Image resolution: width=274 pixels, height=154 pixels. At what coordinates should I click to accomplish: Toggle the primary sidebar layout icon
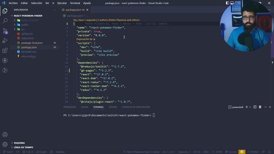tap(227, 3)
